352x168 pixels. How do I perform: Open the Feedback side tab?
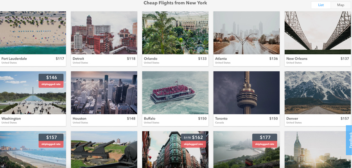(349, 140)
